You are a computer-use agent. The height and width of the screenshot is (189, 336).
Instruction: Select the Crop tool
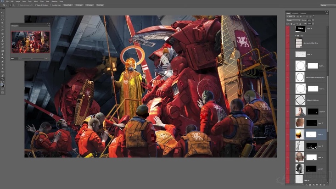[2, 27]
